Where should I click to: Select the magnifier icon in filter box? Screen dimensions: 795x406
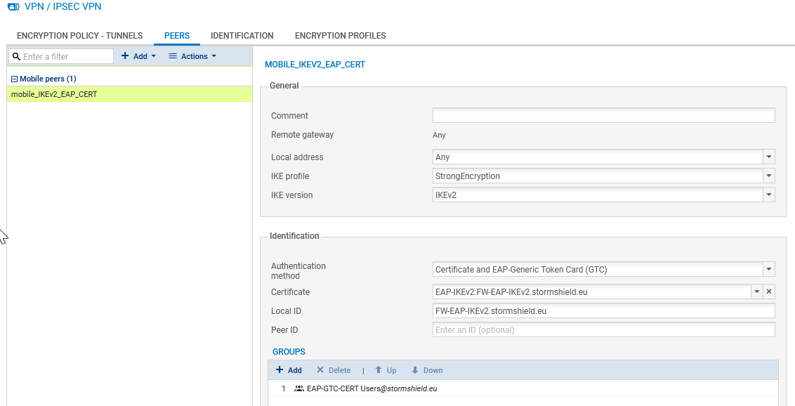(15, 56)
